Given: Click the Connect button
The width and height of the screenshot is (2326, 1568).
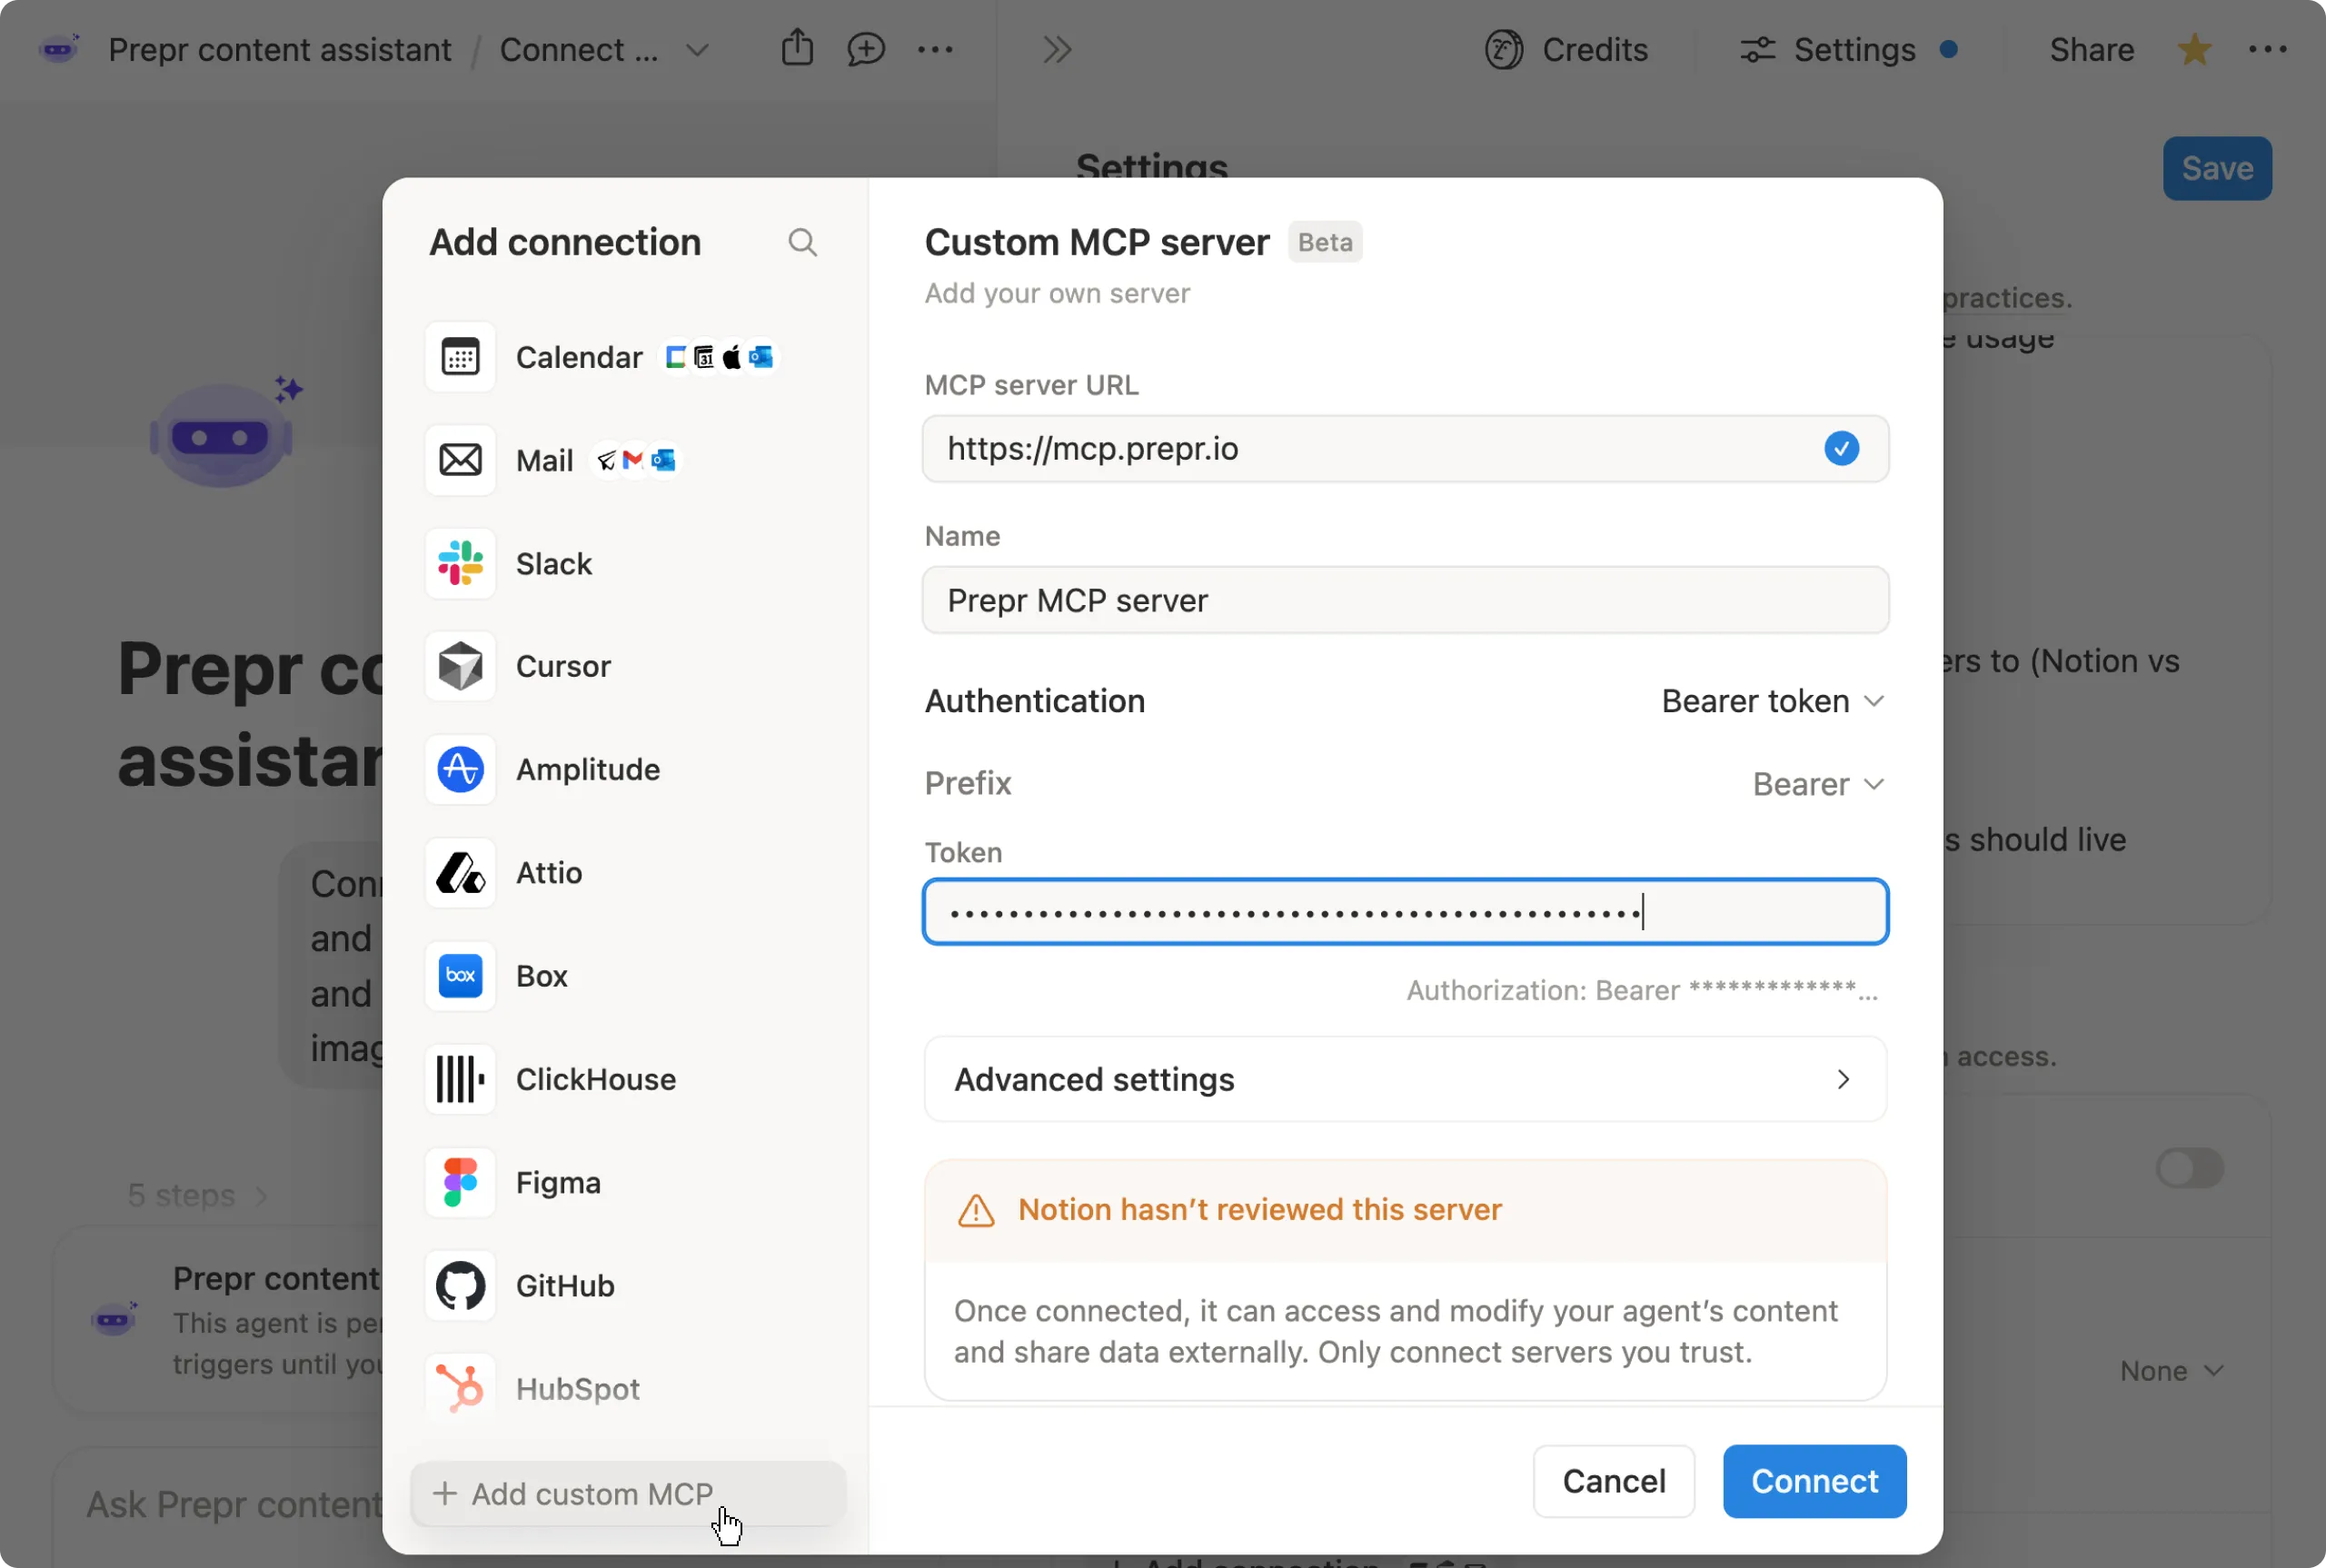Looking at the screenshot, I should coord(1814,1481).
